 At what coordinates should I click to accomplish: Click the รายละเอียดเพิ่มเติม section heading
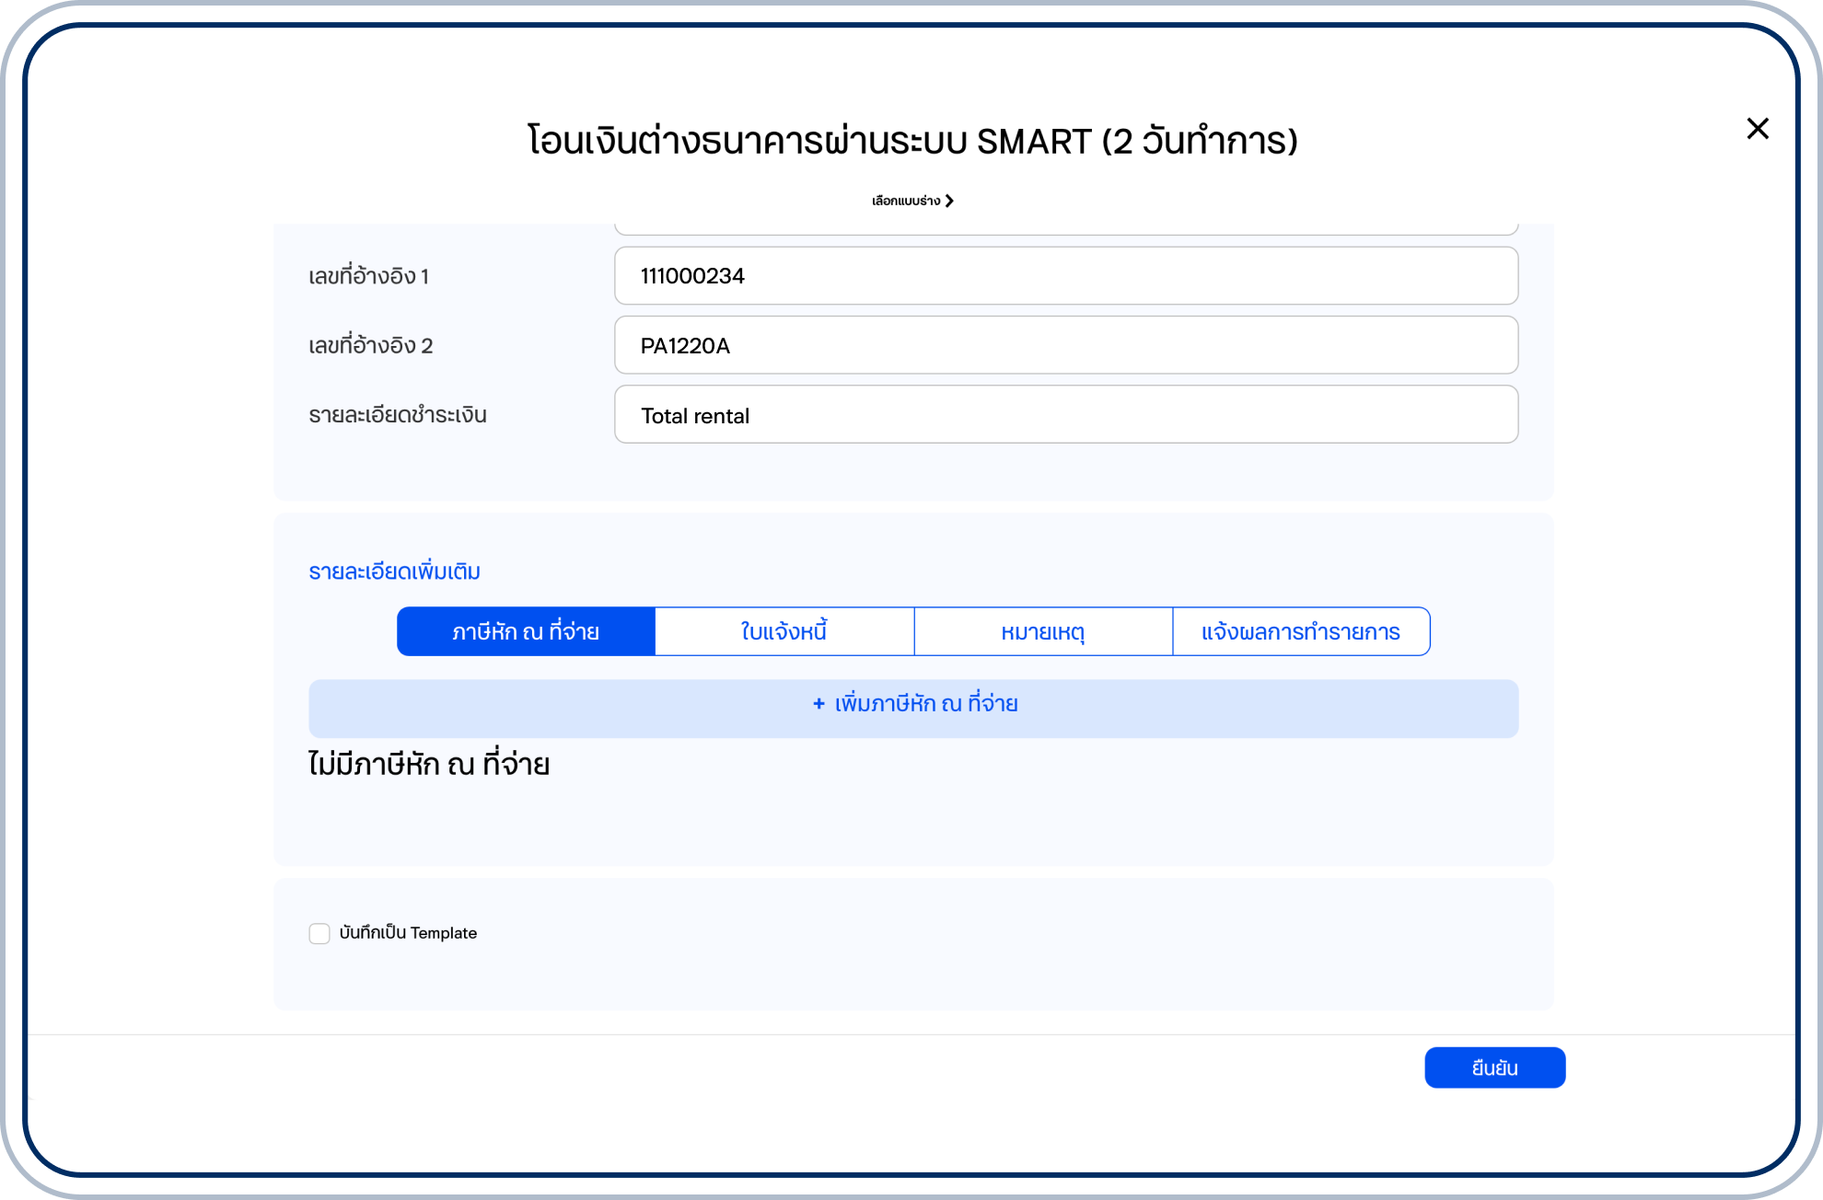[394, 571]
